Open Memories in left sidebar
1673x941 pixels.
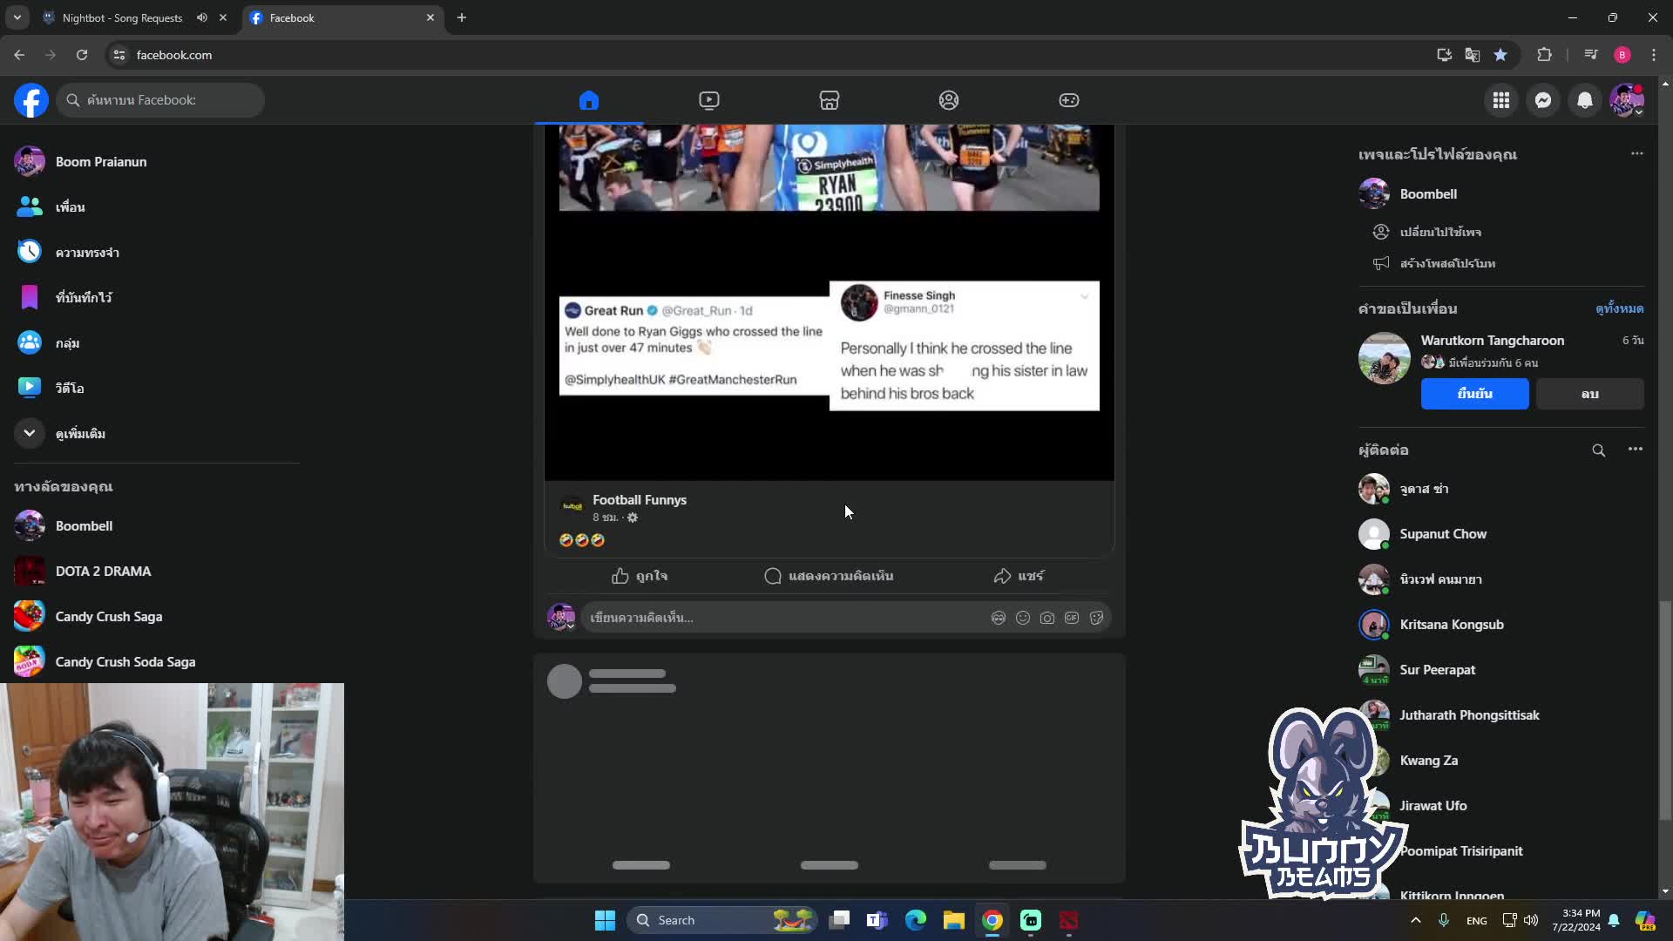157,253
